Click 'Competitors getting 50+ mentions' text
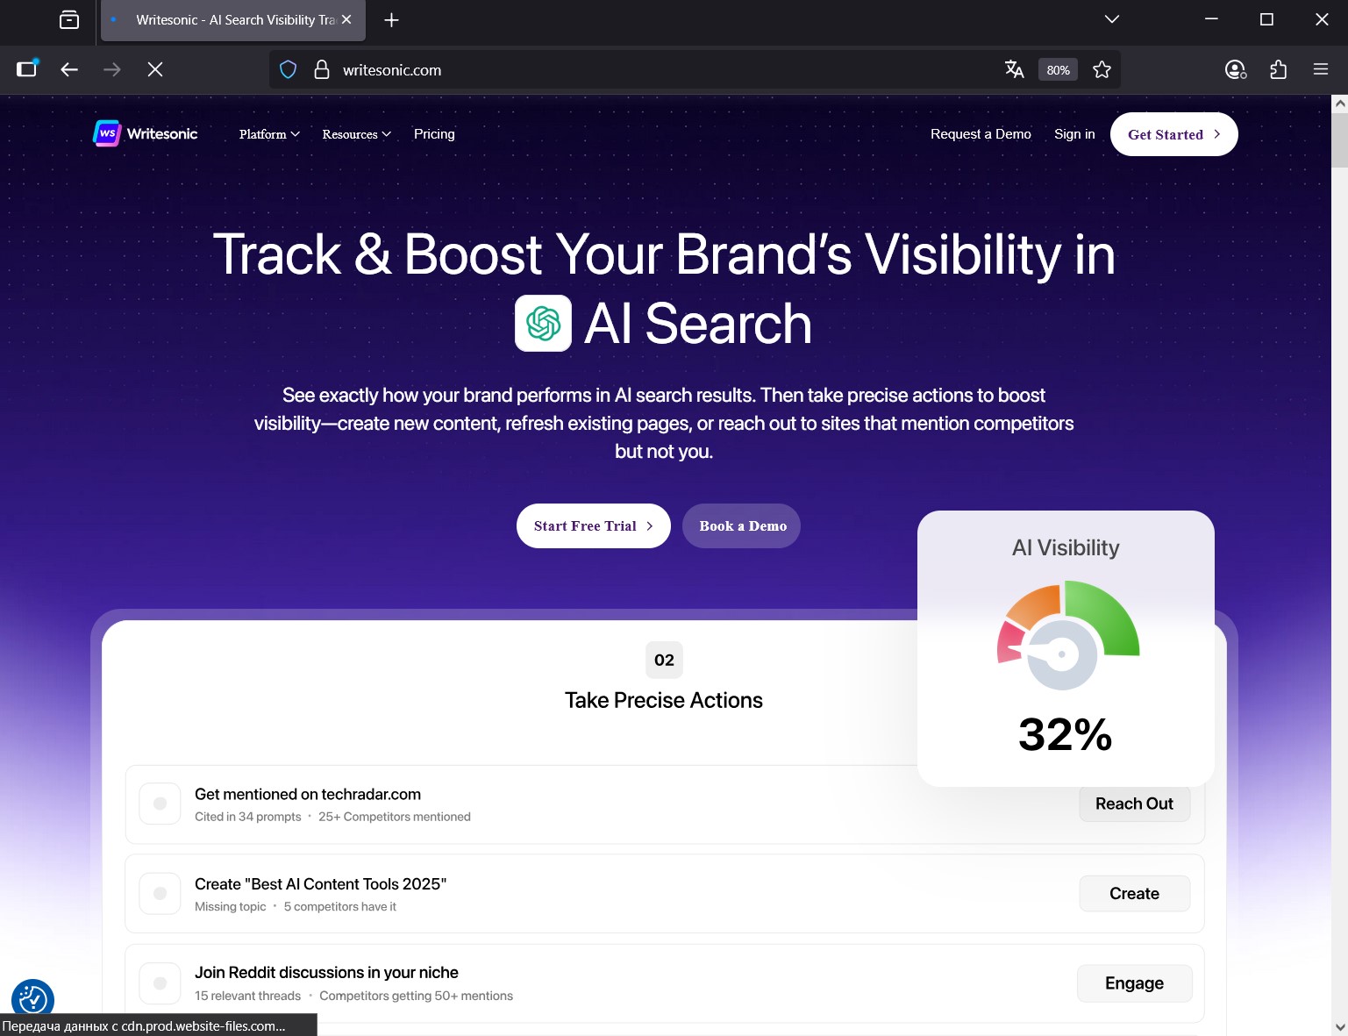This screenshot has height=1036, width=1348. pyautogui.click(x=417, y=997)
